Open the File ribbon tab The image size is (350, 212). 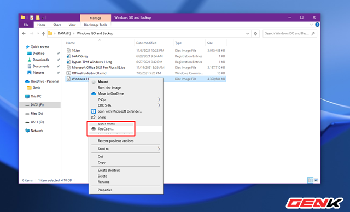click(x=26, y=25)
